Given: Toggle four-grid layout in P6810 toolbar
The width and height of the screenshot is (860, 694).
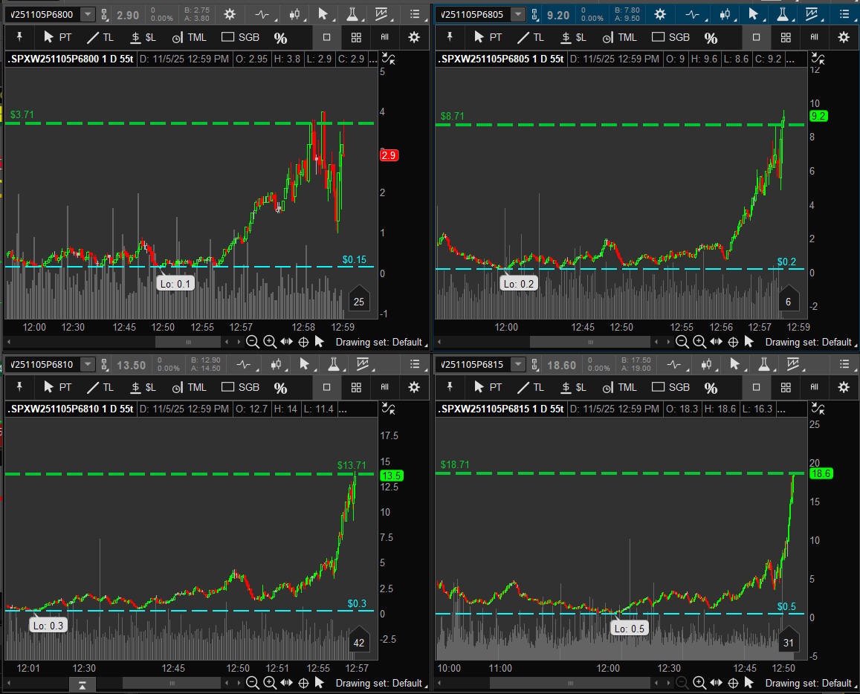Looking at the screenshot, I should point(356,387).
